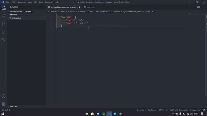Viewport: 207px width, 116px height.
Task: Open the Search view in activity bar
Action: (x=4, y=16)
